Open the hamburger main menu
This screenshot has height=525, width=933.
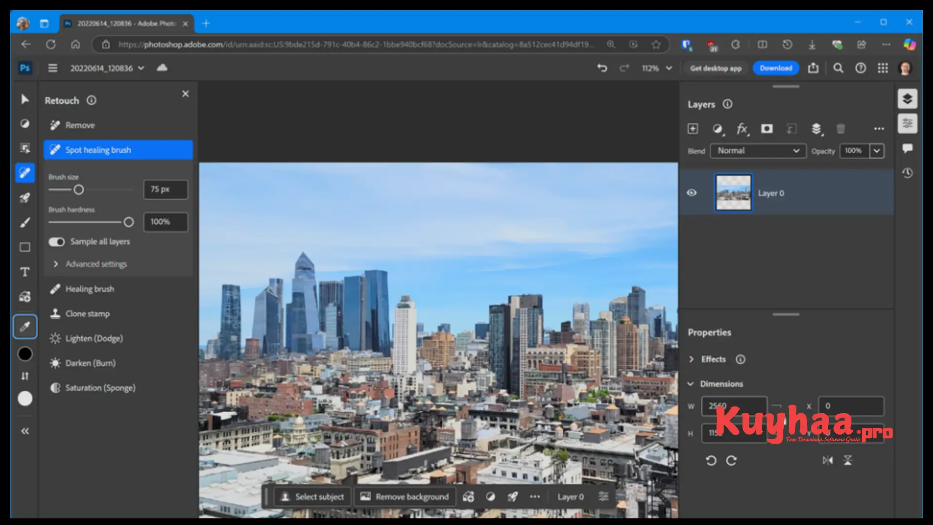pos(52,68)
